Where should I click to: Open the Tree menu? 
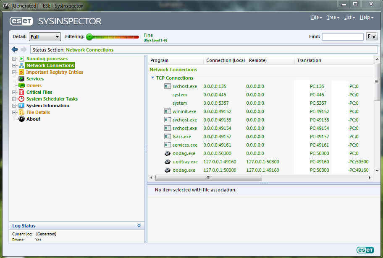333,17
